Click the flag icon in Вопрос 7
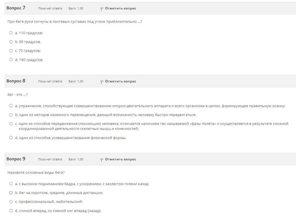Image resolution: width=296 pixels, height=222 pixels. (102, 9)
